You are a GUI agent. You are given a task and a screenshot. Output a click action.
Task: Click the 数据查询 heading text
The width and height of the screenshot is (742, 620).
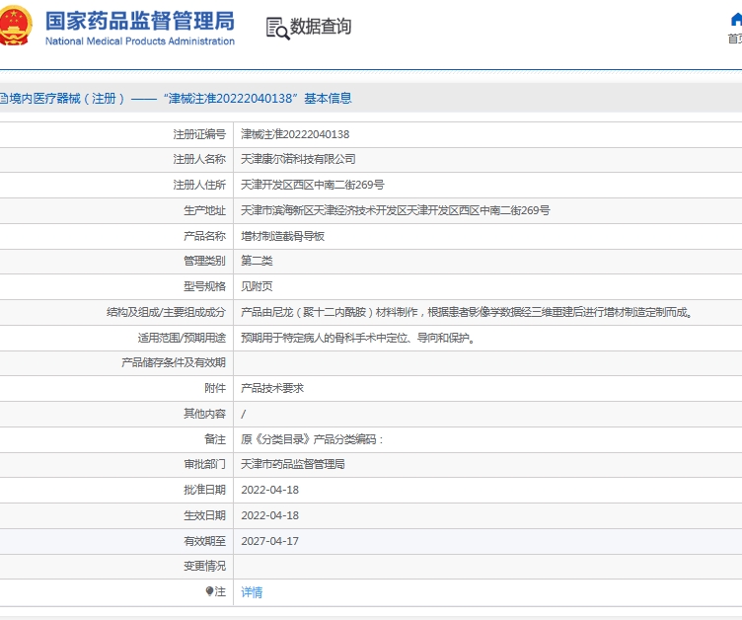[321, 27]
